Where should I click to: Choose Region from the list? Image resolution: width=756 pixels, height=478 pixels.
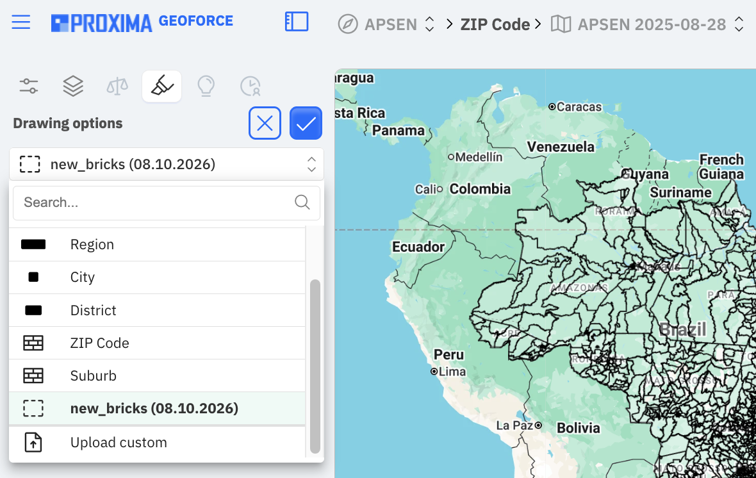point(157,245)
